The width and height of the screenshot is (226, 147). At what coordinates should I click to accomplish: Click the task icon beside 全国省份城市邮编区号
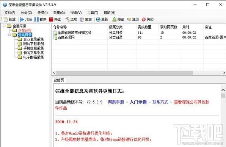55,33
